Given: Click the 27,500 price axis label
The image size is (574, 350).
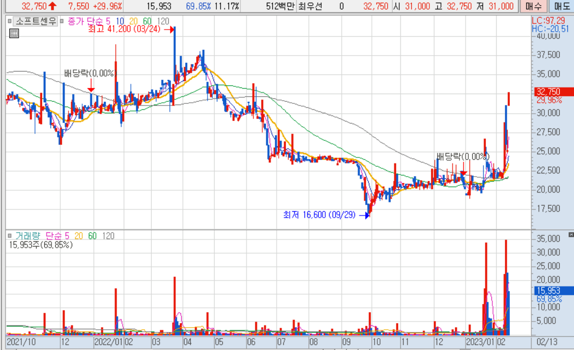Looking at the screenshot, I should tap(548, 132).
